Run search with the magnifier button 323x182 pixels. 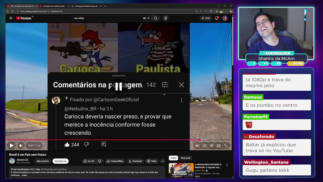156,18
